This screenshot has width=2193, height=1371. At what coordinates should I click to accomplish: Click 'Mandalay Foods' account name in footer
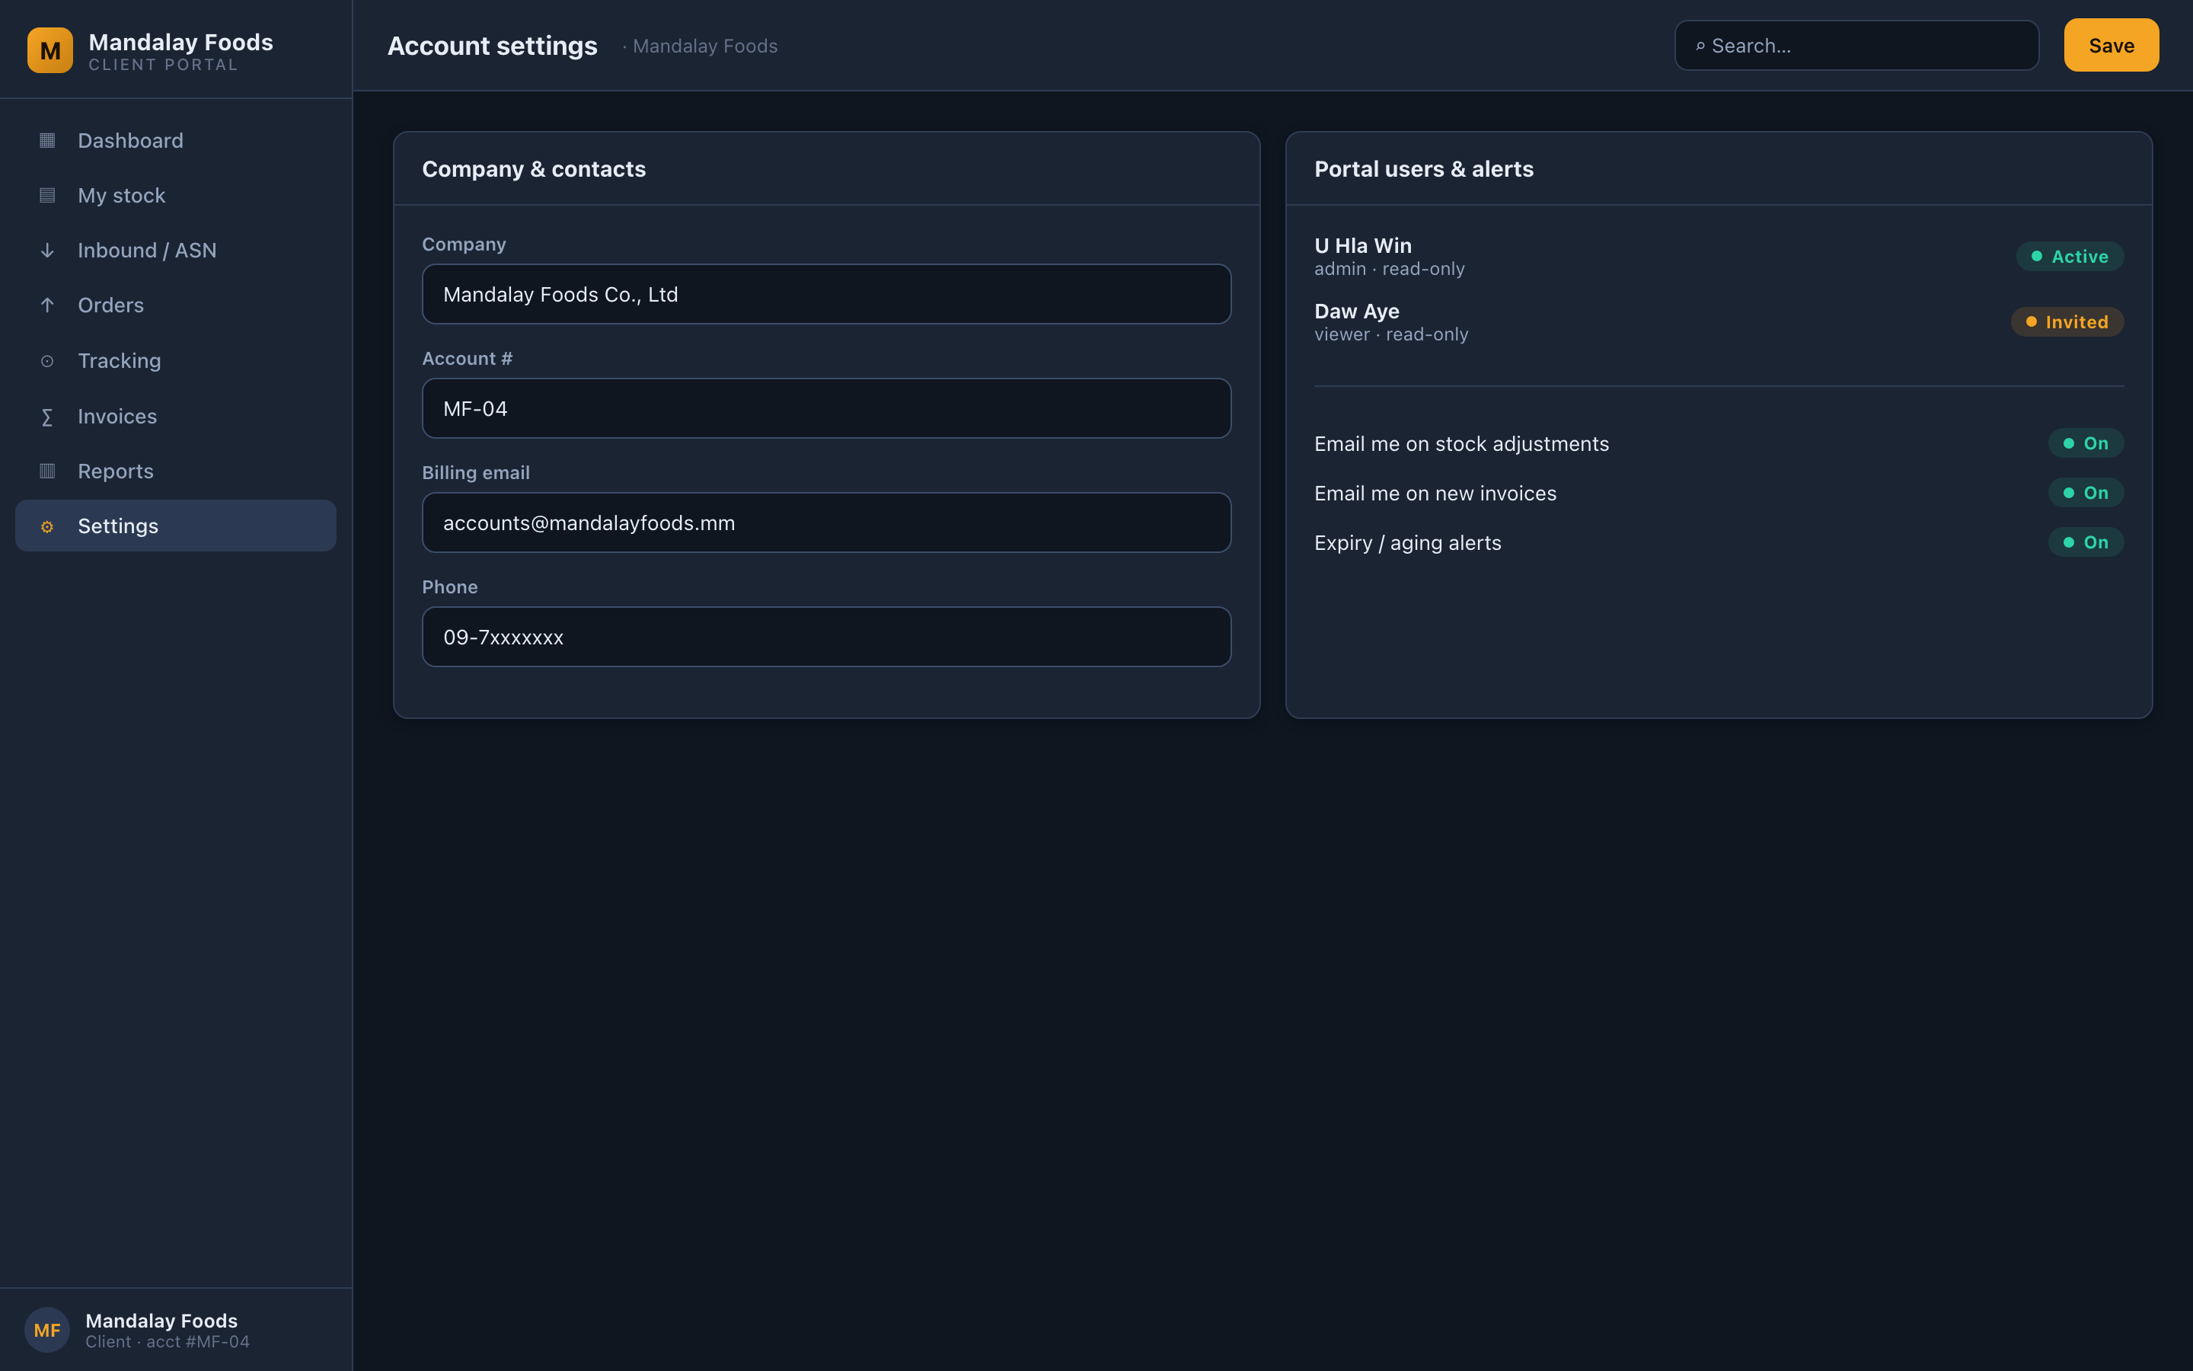click(x=161, y=1320)
